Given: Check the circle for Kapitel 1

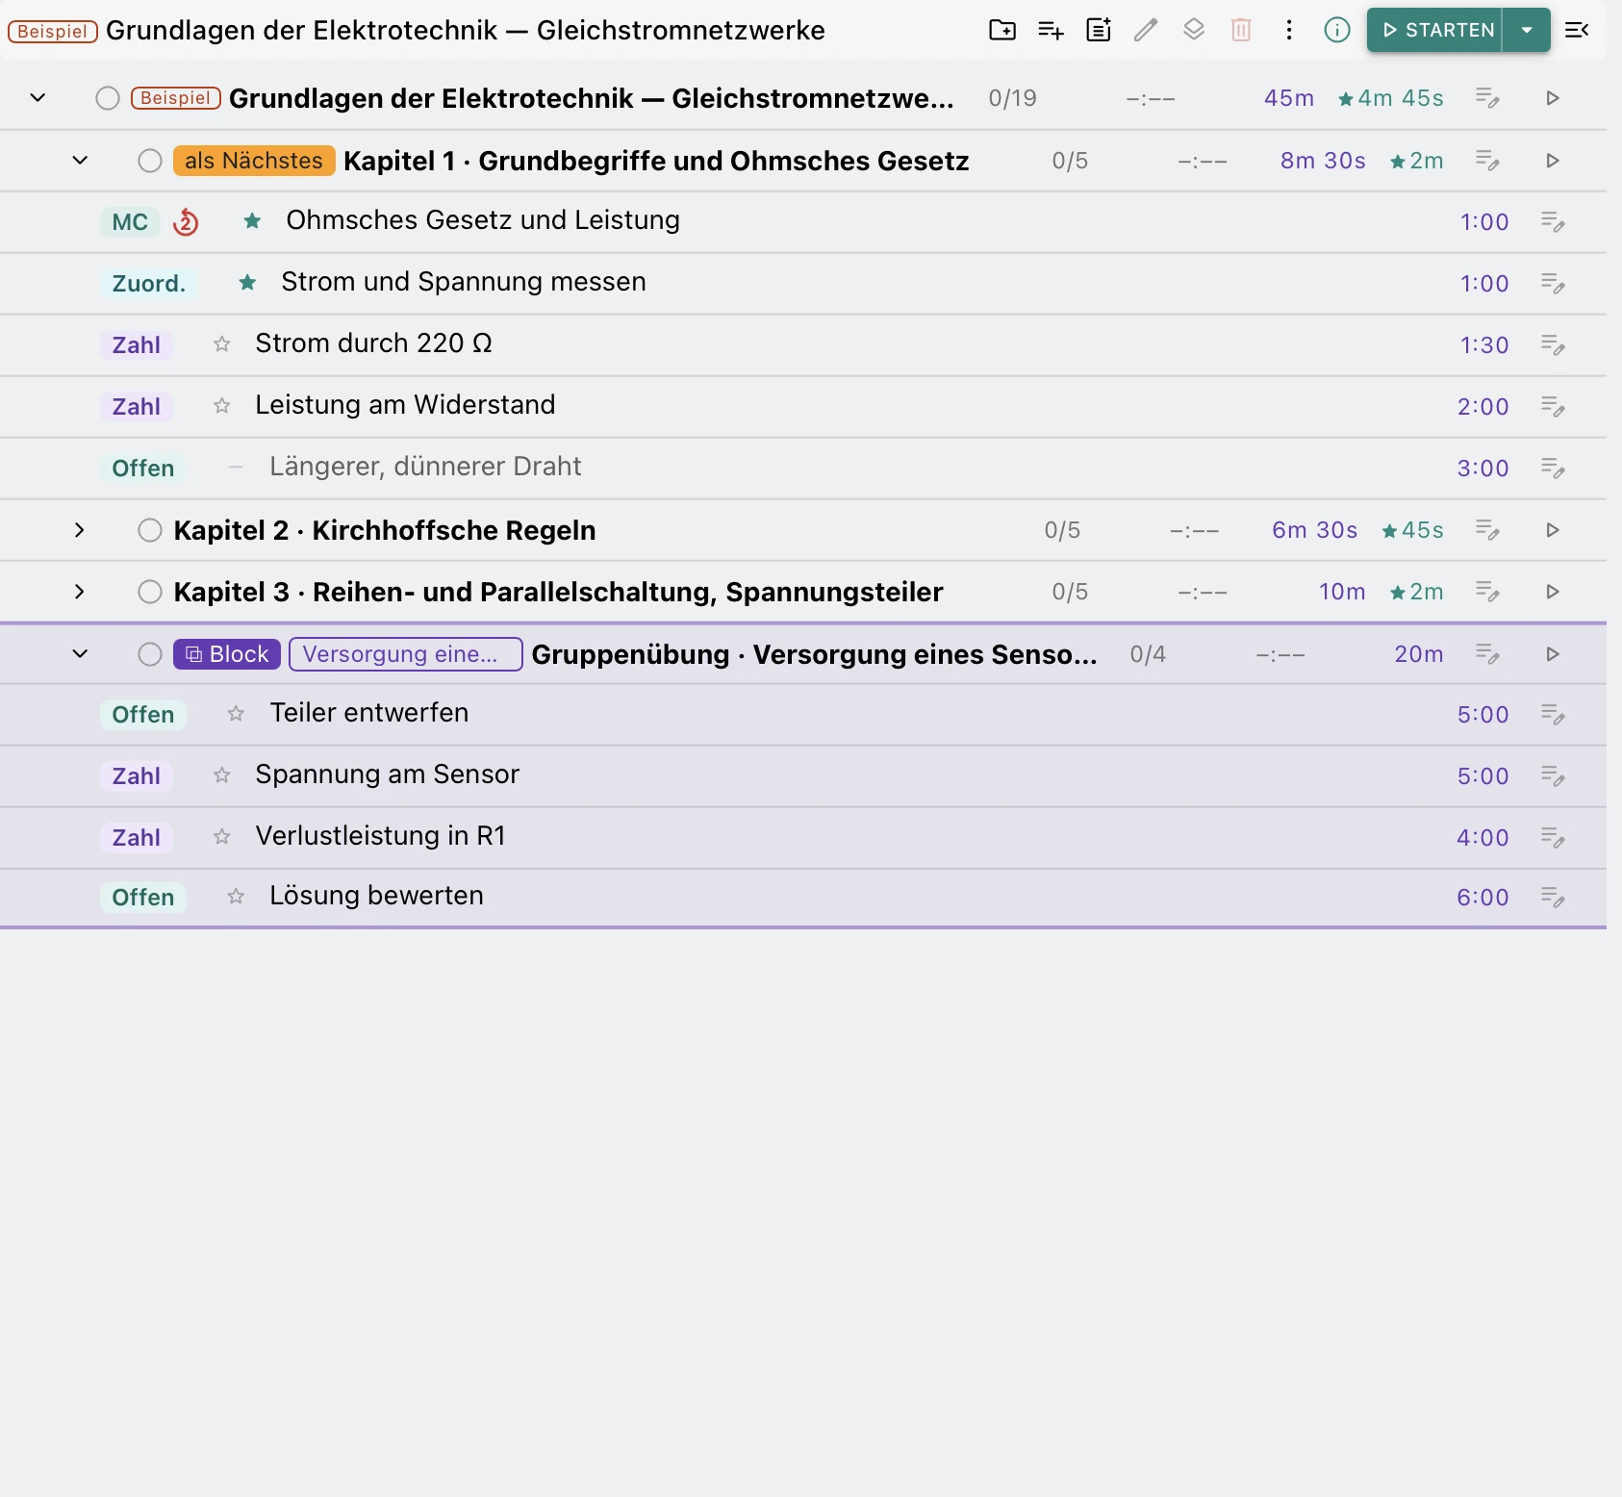Looking at the screenshot, I should click(150, 161).
